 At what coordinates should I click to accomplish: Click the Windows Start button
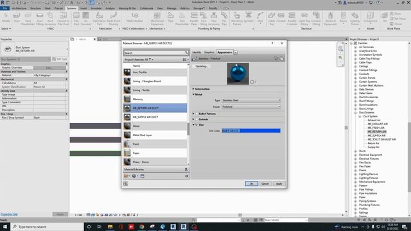(x=5, y=227)
